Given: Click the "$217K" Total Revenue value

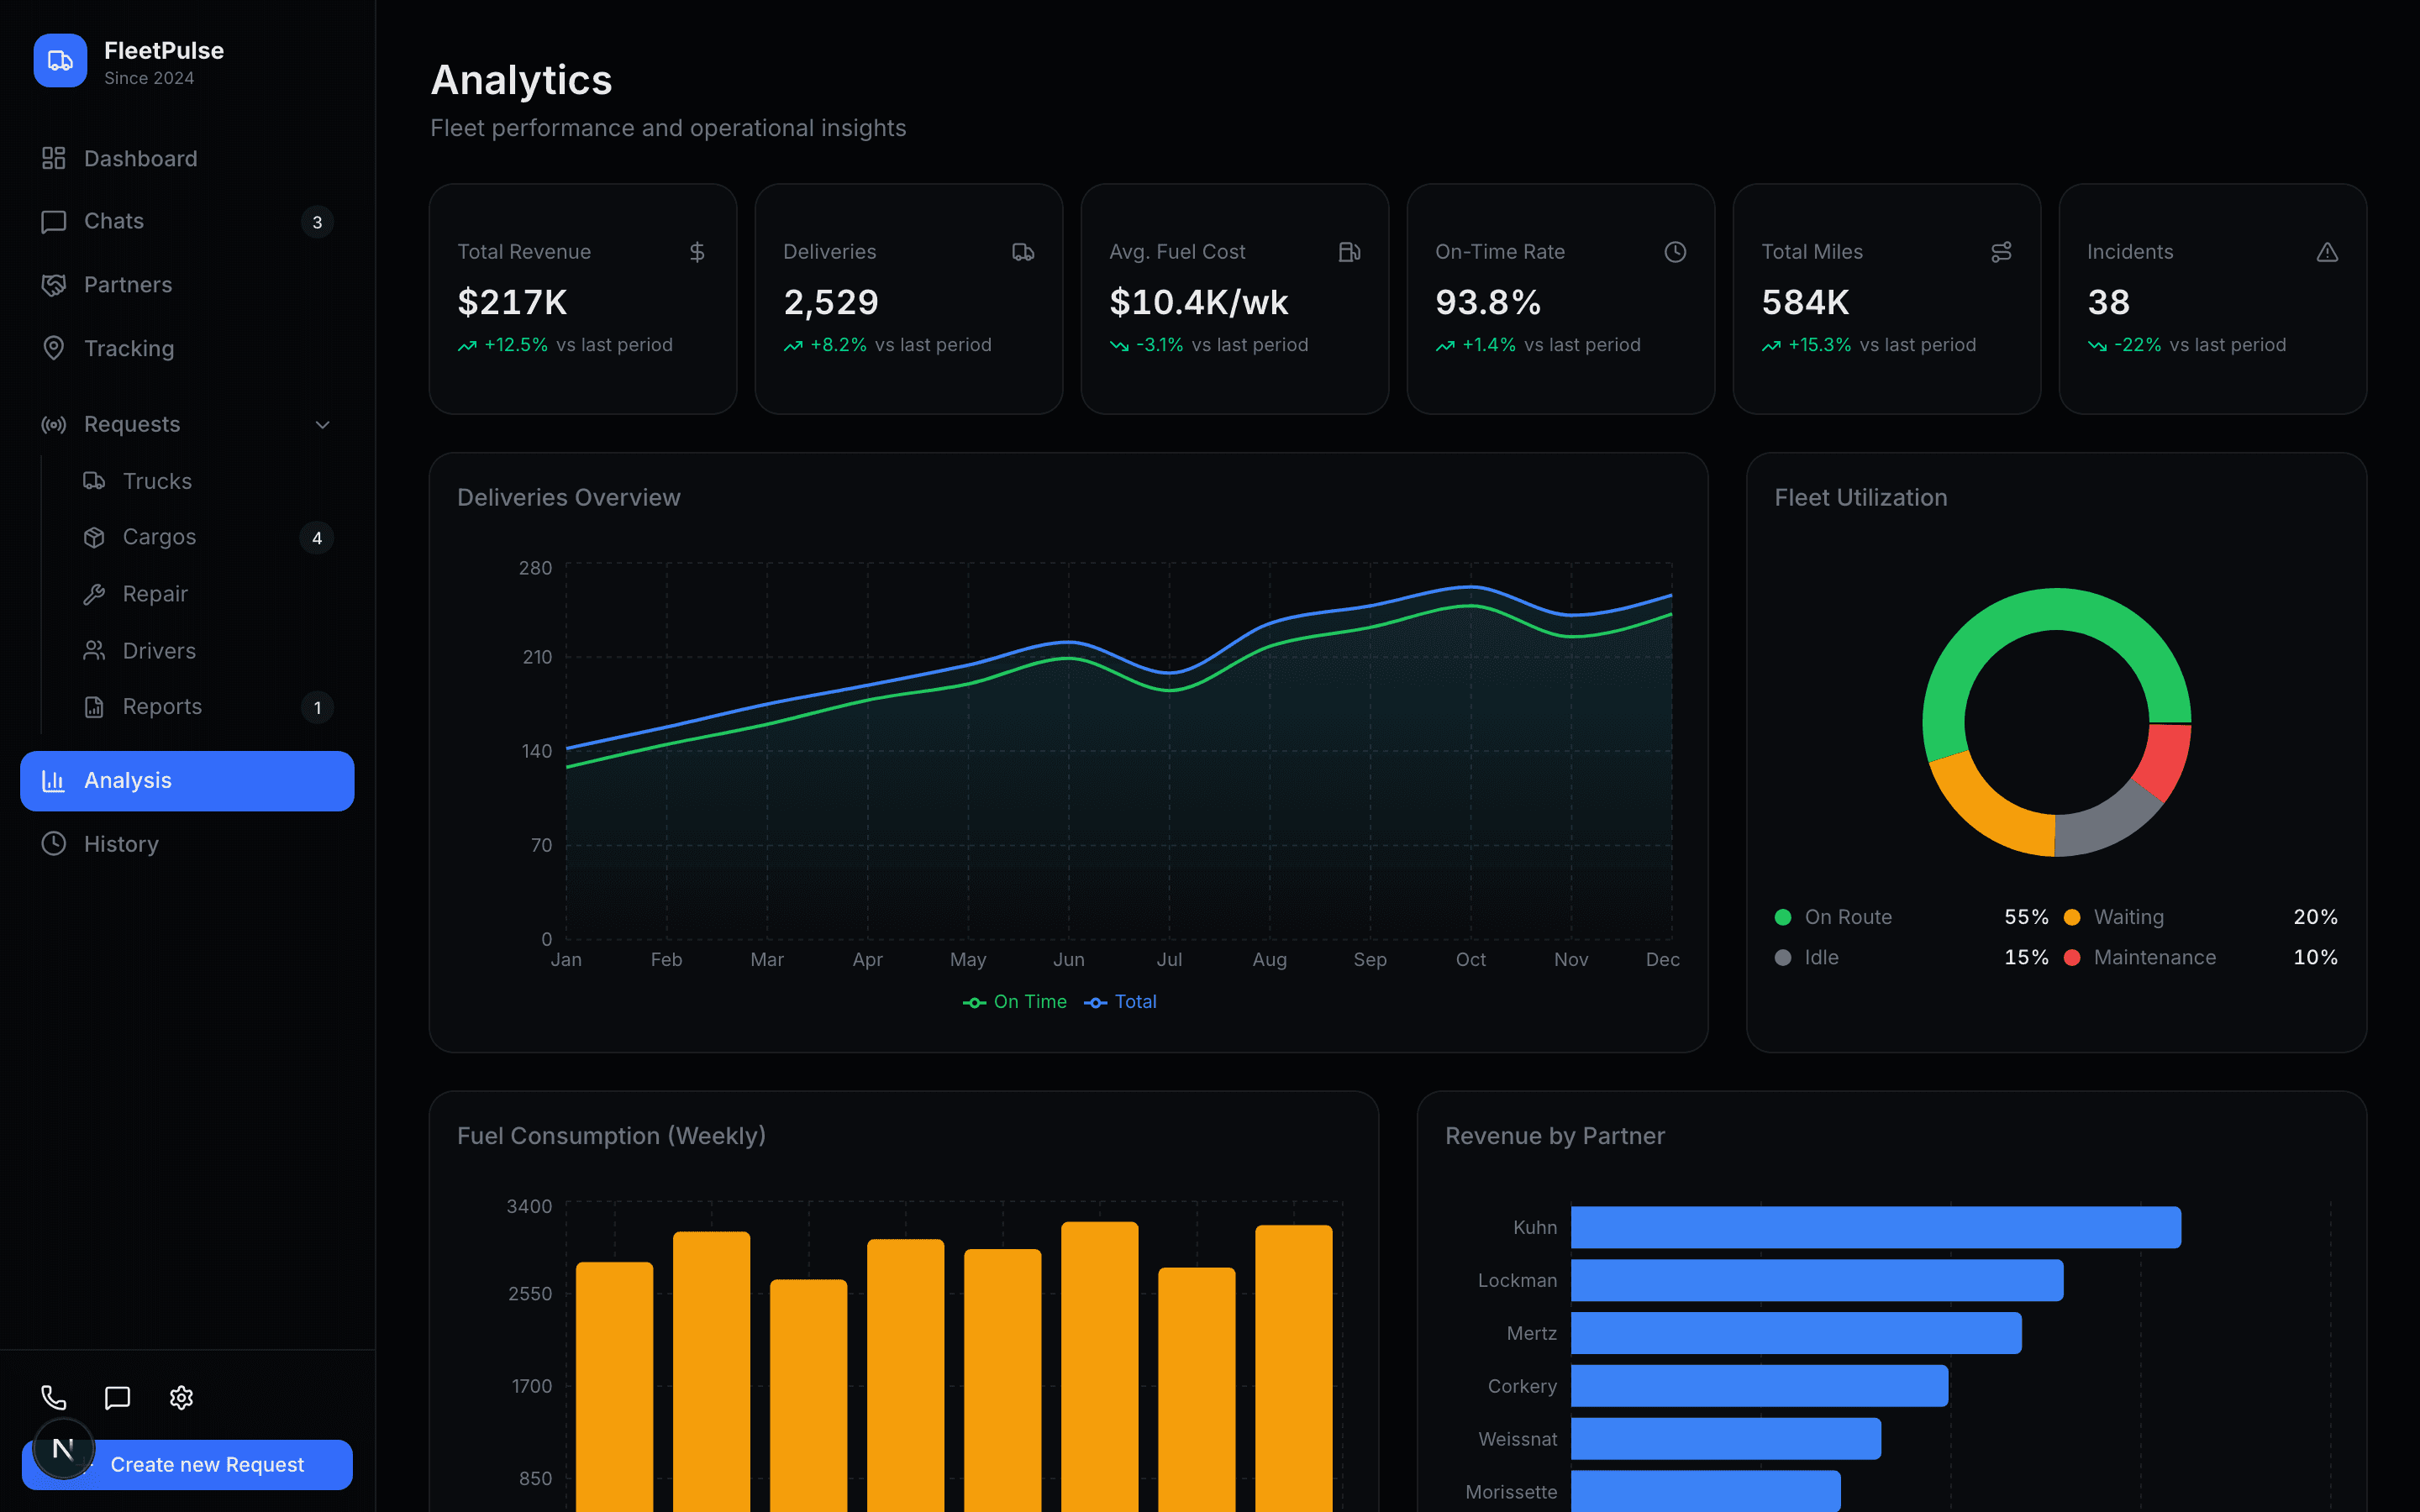Looking at the screenshot, I should click(x=512, y=302).
